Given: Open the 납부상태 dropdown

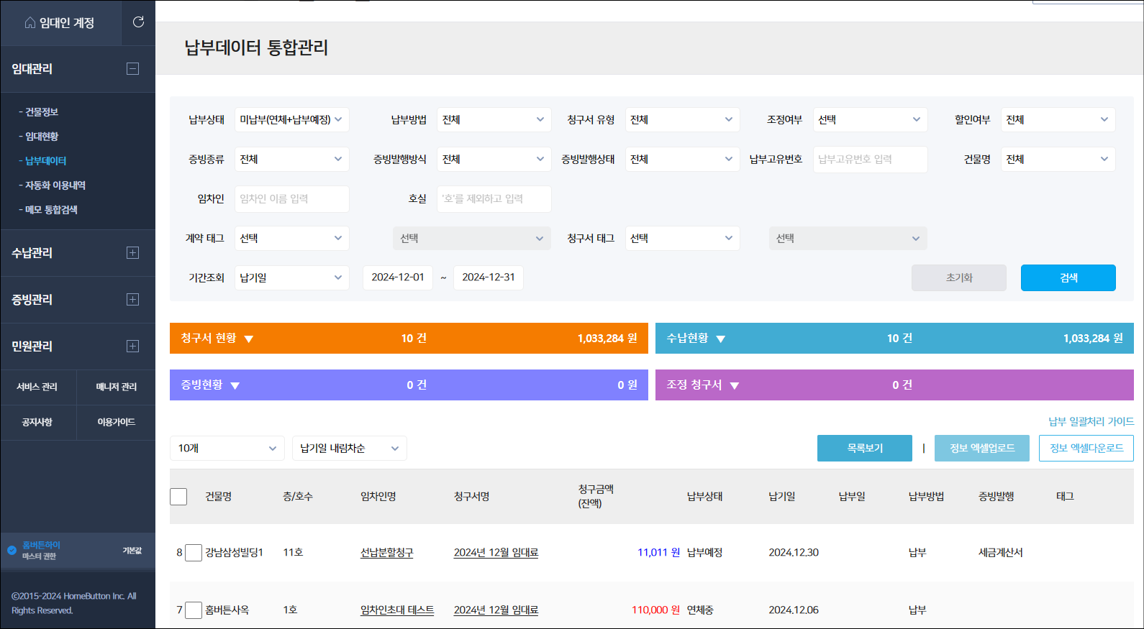Looking at the screenshot, I should tap(291, 120).
